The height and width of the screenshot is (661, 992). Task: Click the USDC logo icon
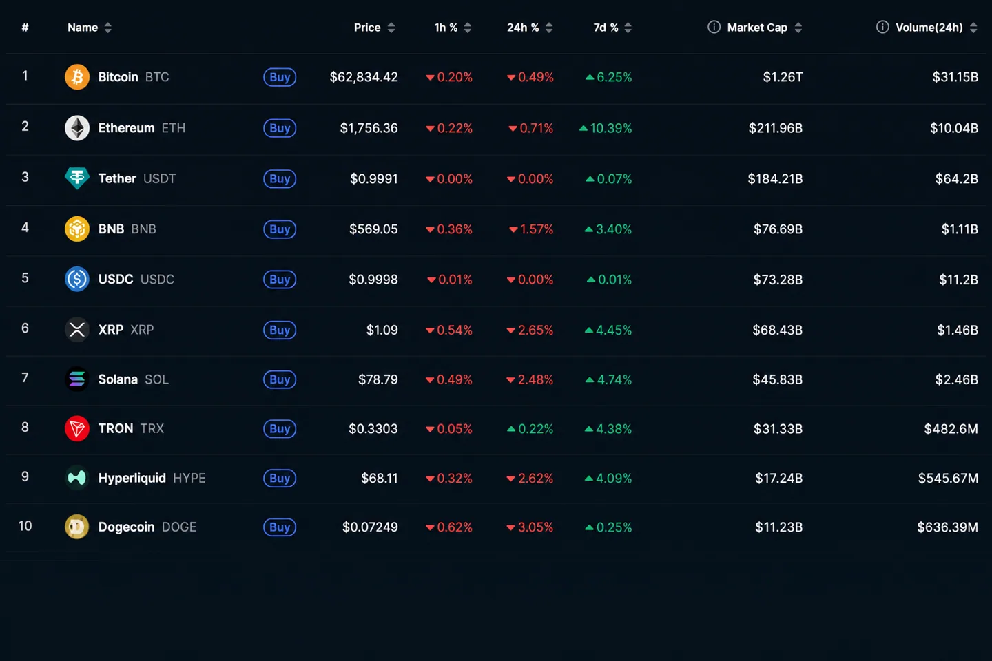77,279
